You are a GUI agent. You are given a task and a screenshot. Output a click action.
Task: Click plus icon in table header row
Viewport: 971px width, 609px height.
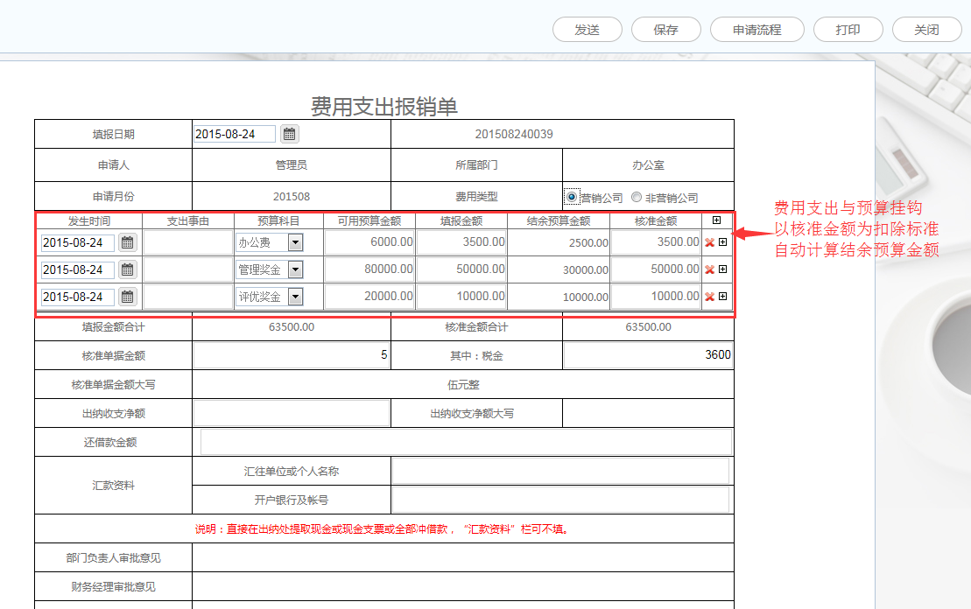click(x=717, y=220)
